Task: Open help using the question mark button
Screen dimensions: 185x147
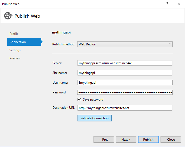Action: click(x=167, y=4)
